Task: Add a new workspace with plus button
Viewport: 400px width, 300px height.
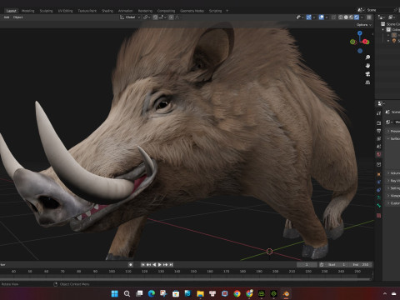Action: point(227,11)
